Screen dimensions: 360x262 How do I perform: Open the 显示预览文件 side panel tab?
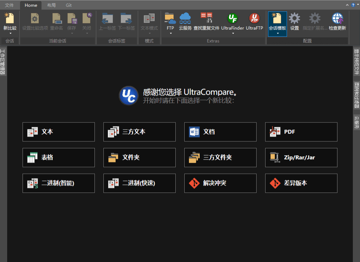356,62
